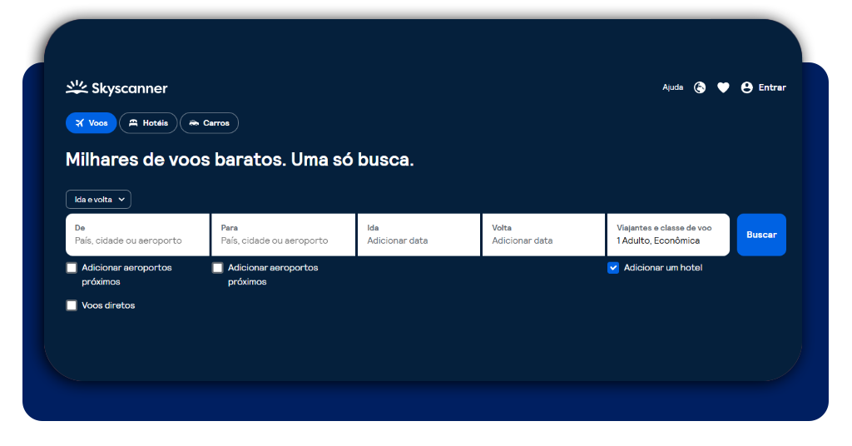This screenshot has width=852, height=446.
Task: Click heading Milhares de voos baratos
Action: 240,160
